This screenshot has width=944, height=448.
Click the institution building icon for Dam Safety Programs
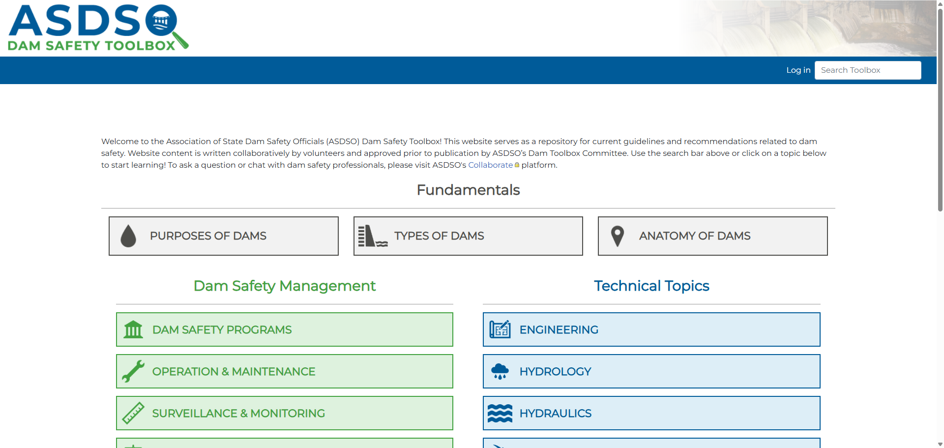[x=133, y=329]
